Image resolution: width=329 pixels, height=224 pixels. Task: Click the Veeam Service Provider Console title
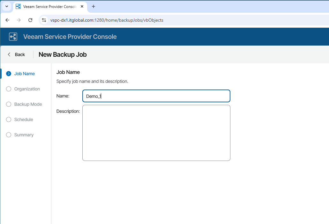pyautogui.click(x=70, y=37)
